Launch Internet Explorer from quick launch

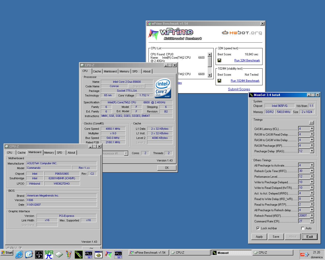[x=19, y=254]
